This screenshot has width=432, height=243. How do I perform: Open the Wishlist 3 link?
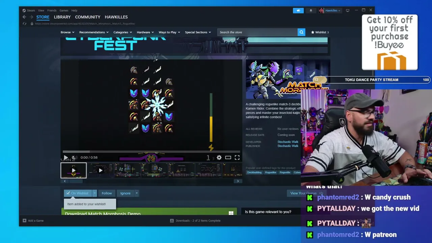coord(320,32)
